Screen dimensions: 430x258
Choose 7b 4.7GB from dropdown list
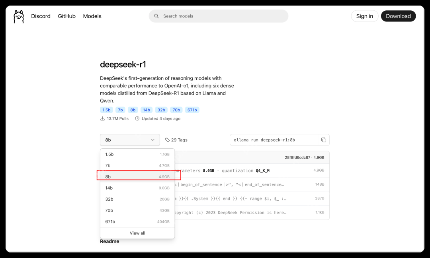click(137, 165)
